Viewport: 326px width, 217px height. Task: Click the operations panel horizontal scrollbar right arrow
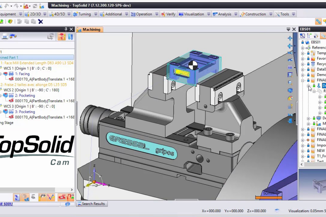pyautogui.click(x=72, y=190)
